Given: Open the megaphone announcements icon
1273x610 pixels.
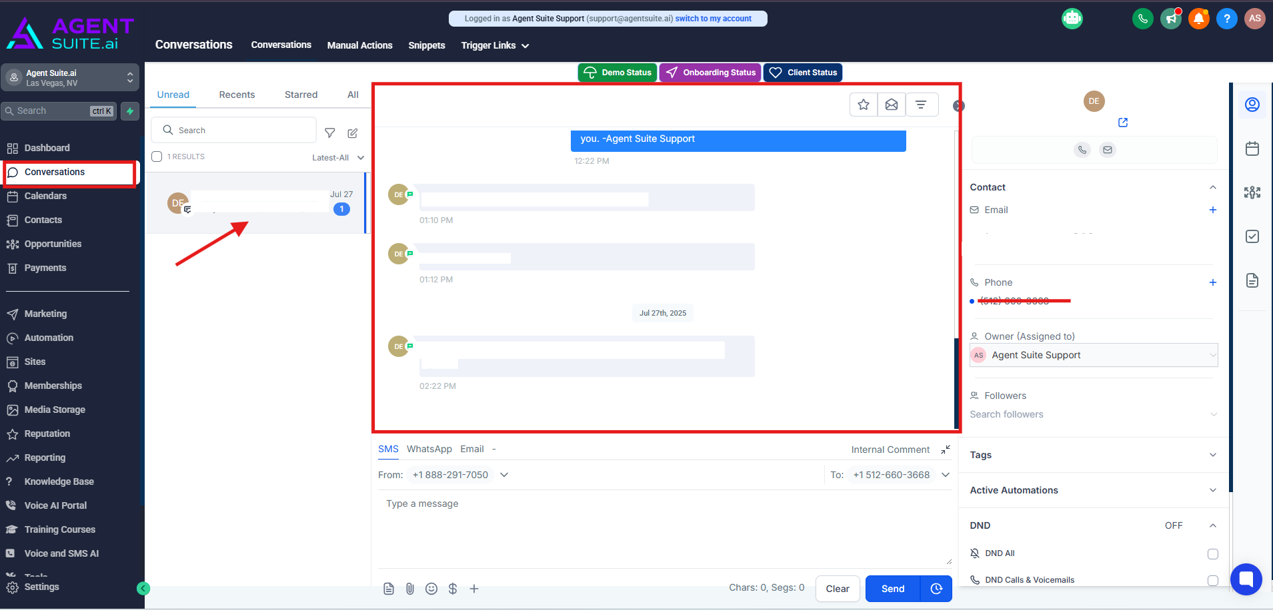Looking at the screenshot, I should (x=1171, y=19).
